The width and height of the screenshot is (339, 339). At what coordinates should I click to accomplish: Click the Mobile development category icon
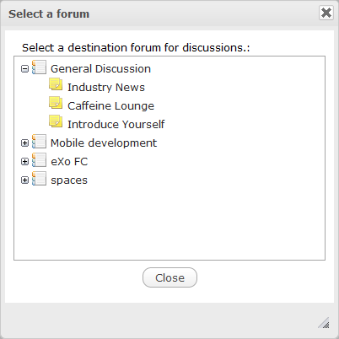point(39,142)
